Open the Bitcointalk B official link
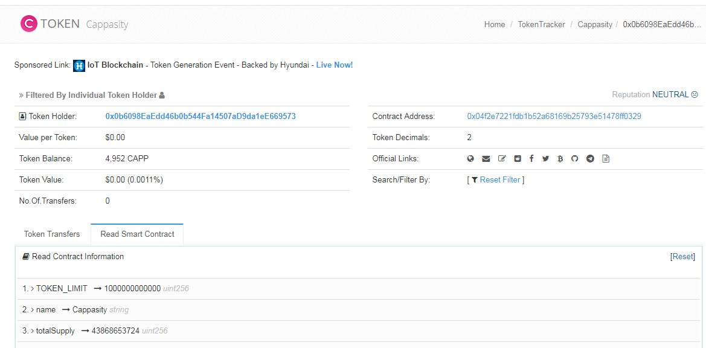This screenshot has height=348, width=706. click(560, 158)
